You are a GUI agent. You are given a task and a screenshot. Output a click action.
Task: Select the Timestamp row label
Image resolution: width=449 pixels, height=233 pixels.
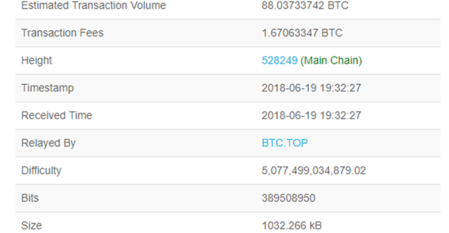click(47, 88)
